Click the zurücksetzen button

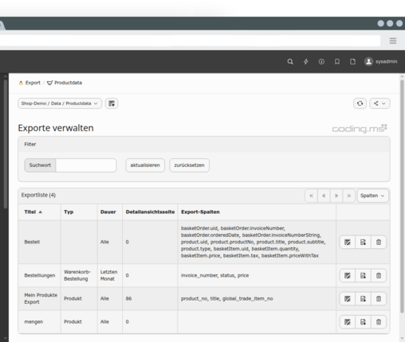click(x=189, y=165)
